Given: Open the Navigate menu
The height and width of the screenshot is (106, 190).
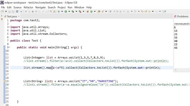Looking at the screenshot, I should [x=40, y=7].
